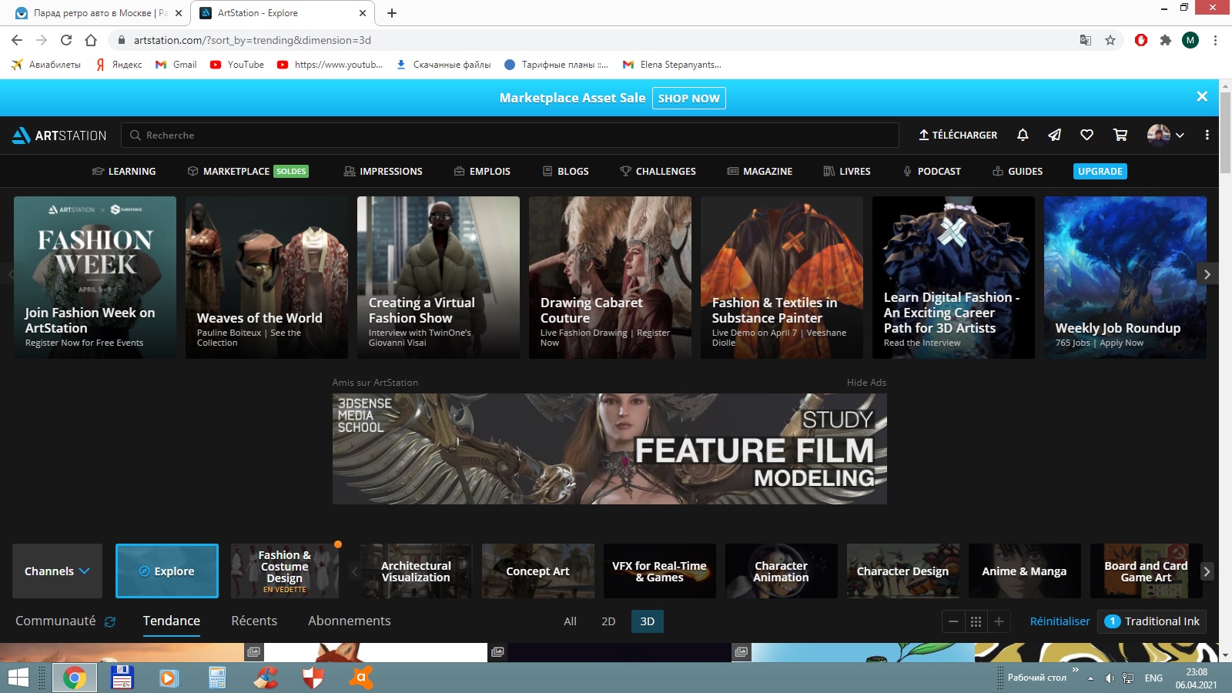Show next featured carousel slides
Image resolution: width=1232 pixels, height=693 pixels.
tap(1207, 274)
